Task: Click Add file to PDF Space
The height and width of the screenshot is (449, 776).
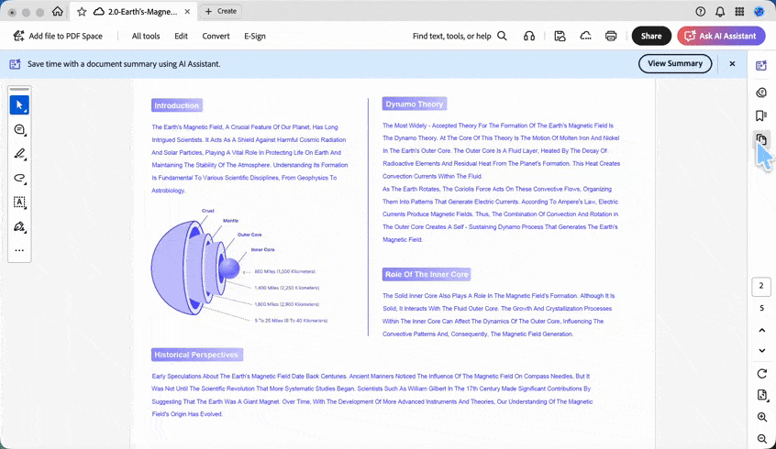Action: 58,36
